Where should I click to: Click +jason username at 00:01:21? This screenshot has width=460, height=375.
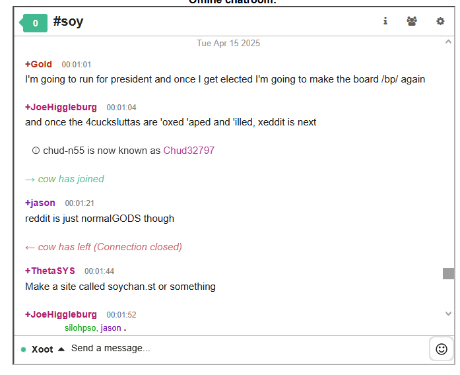40,203
